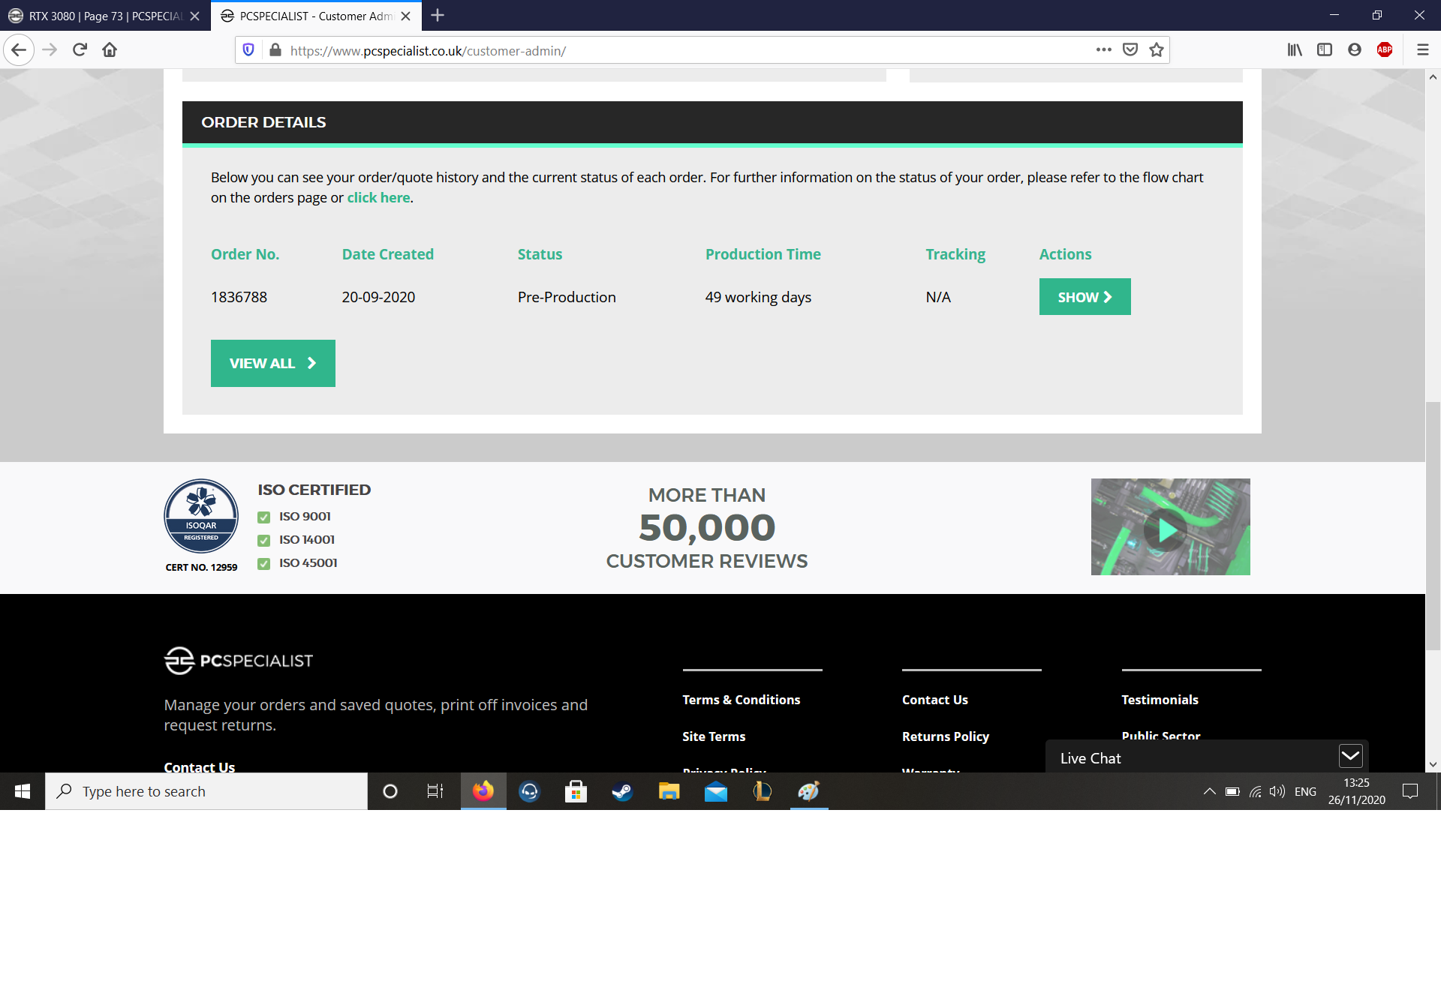Open the Windows notification center

pos(1410,791)
